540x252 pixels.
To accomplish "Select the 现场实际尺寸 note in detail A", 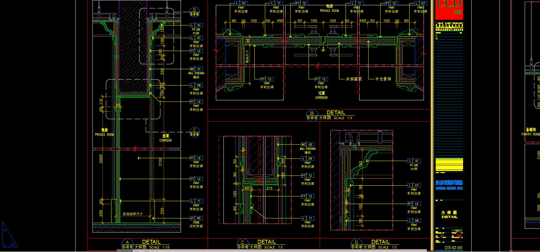I will tap(133, 214).
